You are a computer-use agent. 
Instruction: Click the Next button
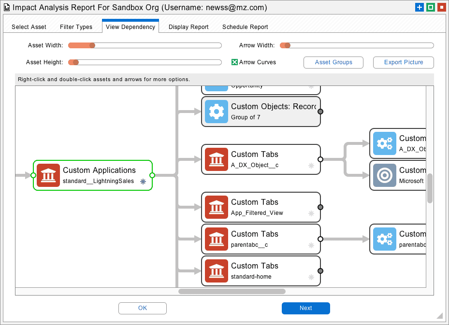tap(306, 308)
